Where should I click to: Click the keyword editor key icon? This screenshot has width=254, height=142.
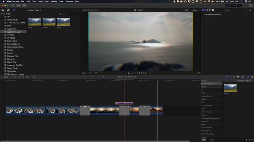19,6
